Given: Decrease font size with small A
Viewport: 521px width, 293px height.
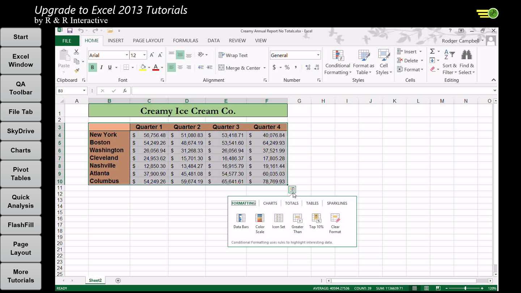Looking at the screenshot, I should pyautogui.click(x=160, y=55).
